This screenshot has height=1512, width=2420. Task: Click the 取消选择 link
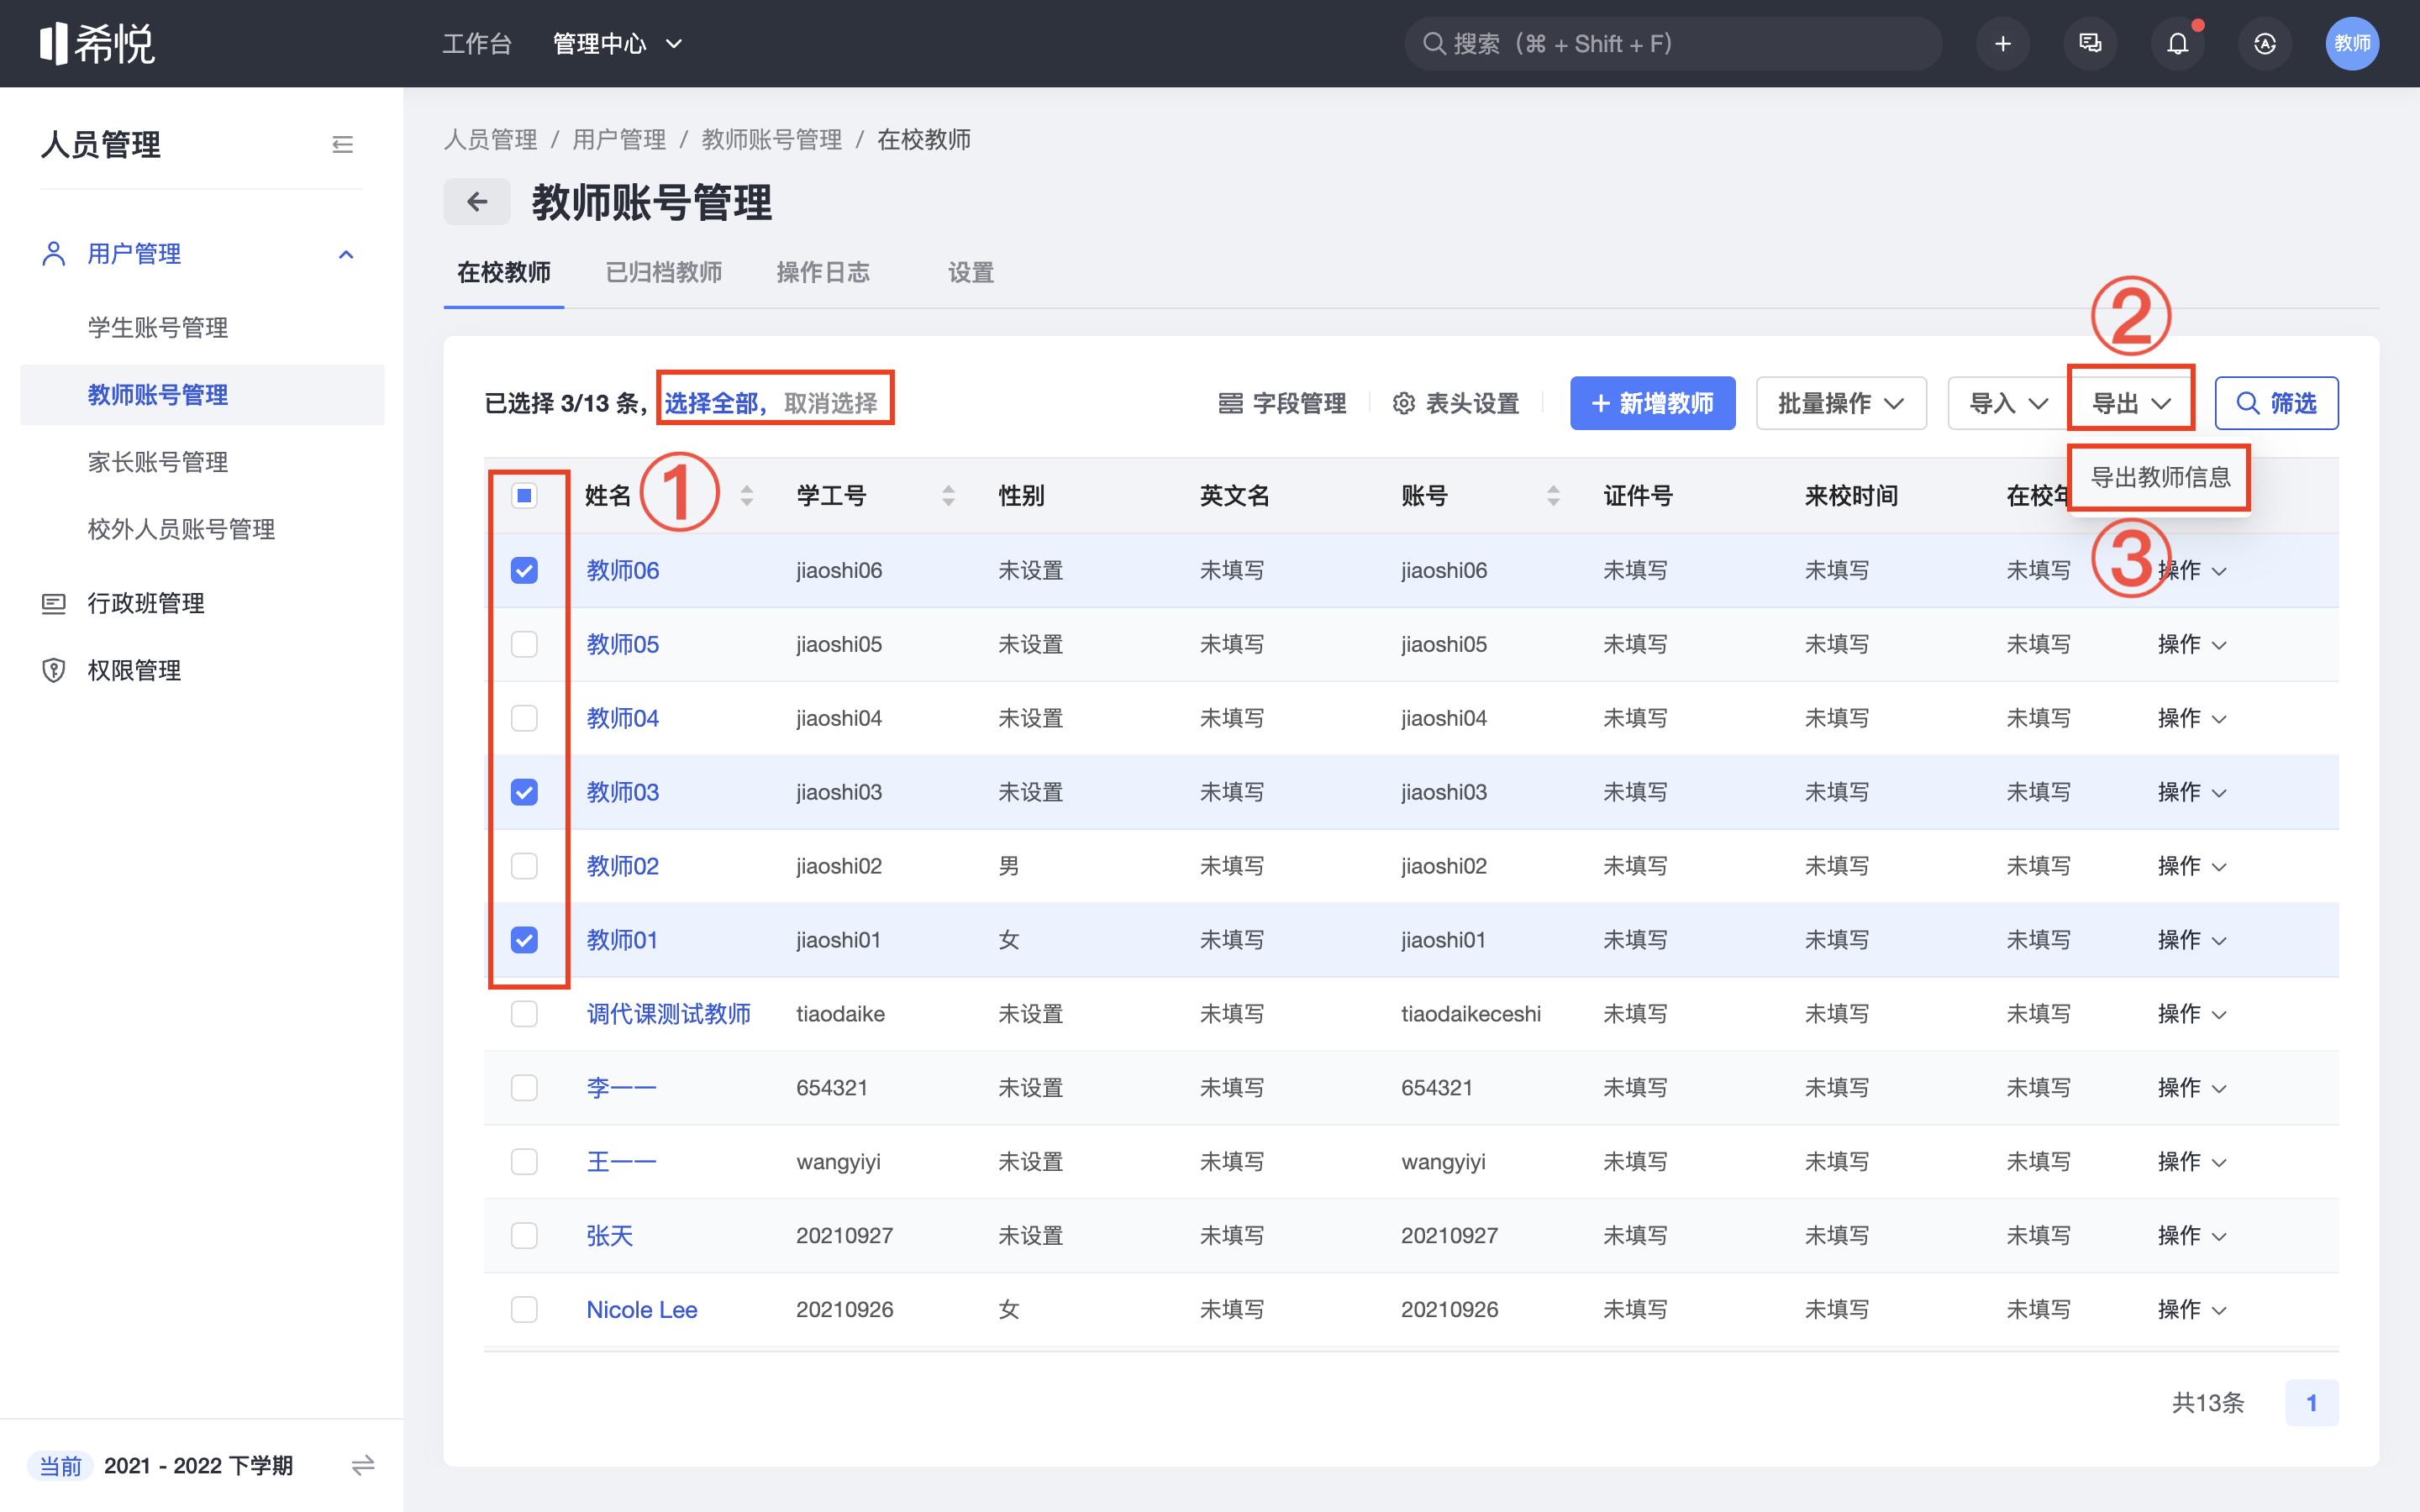click(x=831, y=403)
